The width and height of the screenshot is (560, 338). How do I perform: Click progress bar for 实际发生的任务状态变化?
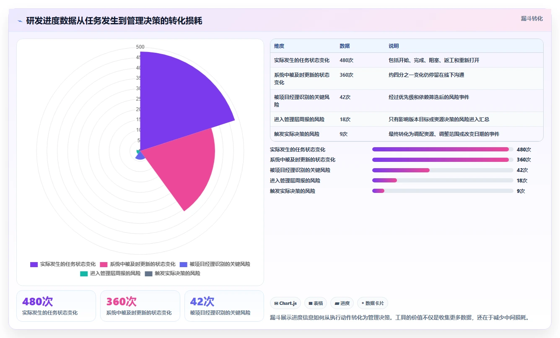click(443, 149)
